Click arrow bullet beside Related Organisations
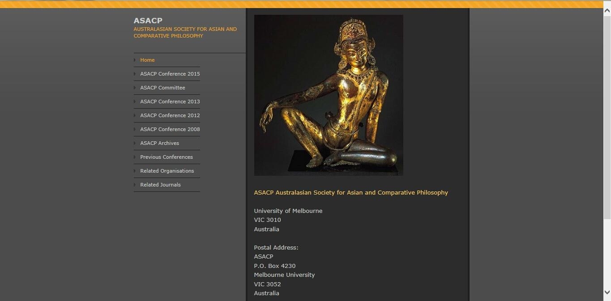This screenshot has width=611, height=301. click(135, 171)
